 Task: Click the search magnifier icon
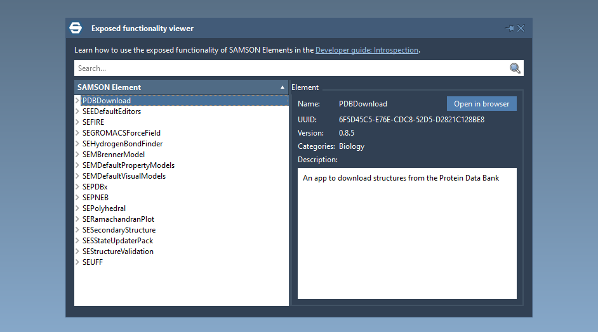[515, 68]
